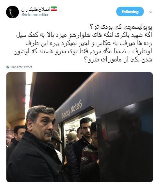This screenshot has height=185, width=161.
Task: Open the reformcreditor profile avatar
Action: tap(12, 12)
